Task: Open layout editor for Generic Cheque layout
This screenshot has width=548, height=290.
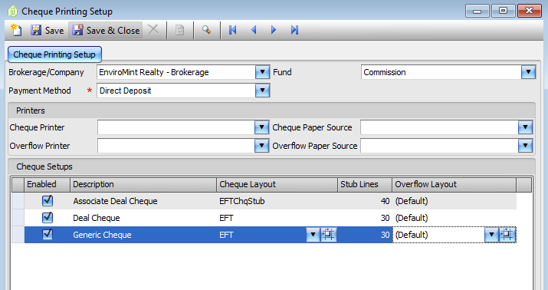Action: pyautogui.click(x=329, y=235)
